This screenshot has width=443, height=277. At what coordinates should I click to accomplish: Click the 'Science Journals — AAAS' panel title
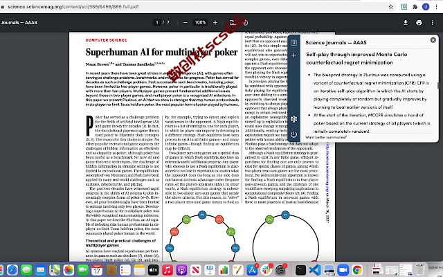336,43
